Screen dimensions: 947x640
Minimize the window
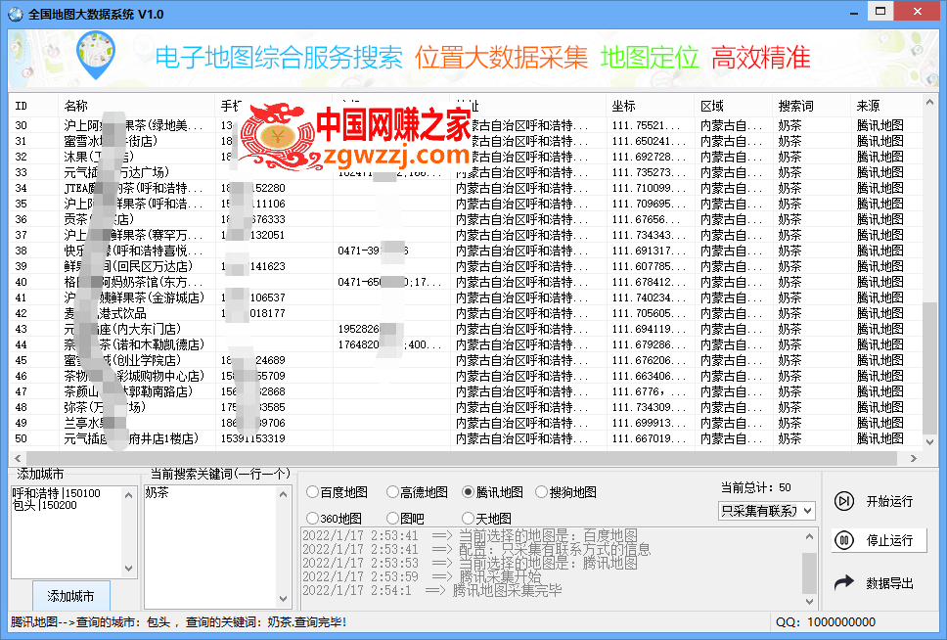coord(854,12)
